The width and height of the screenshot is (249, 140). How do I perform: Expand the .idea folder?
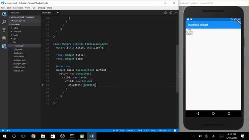pyautogui.click(x=16, y=28)
